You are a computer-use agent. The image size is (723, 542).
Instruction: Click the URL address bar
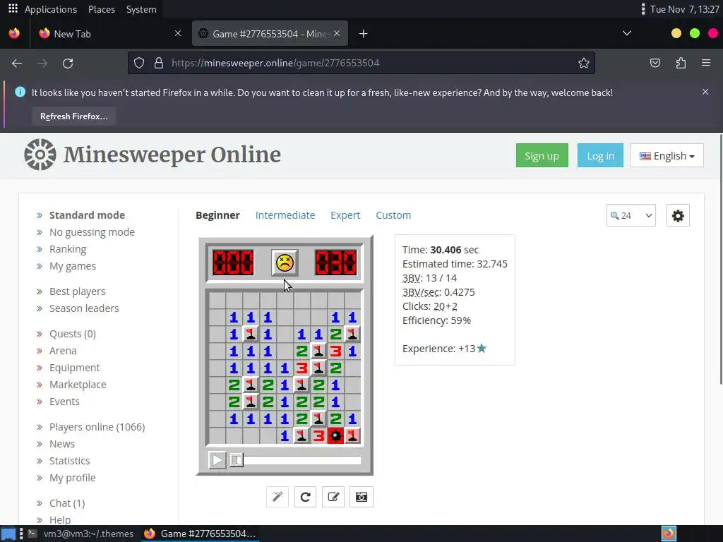point(361,63)
